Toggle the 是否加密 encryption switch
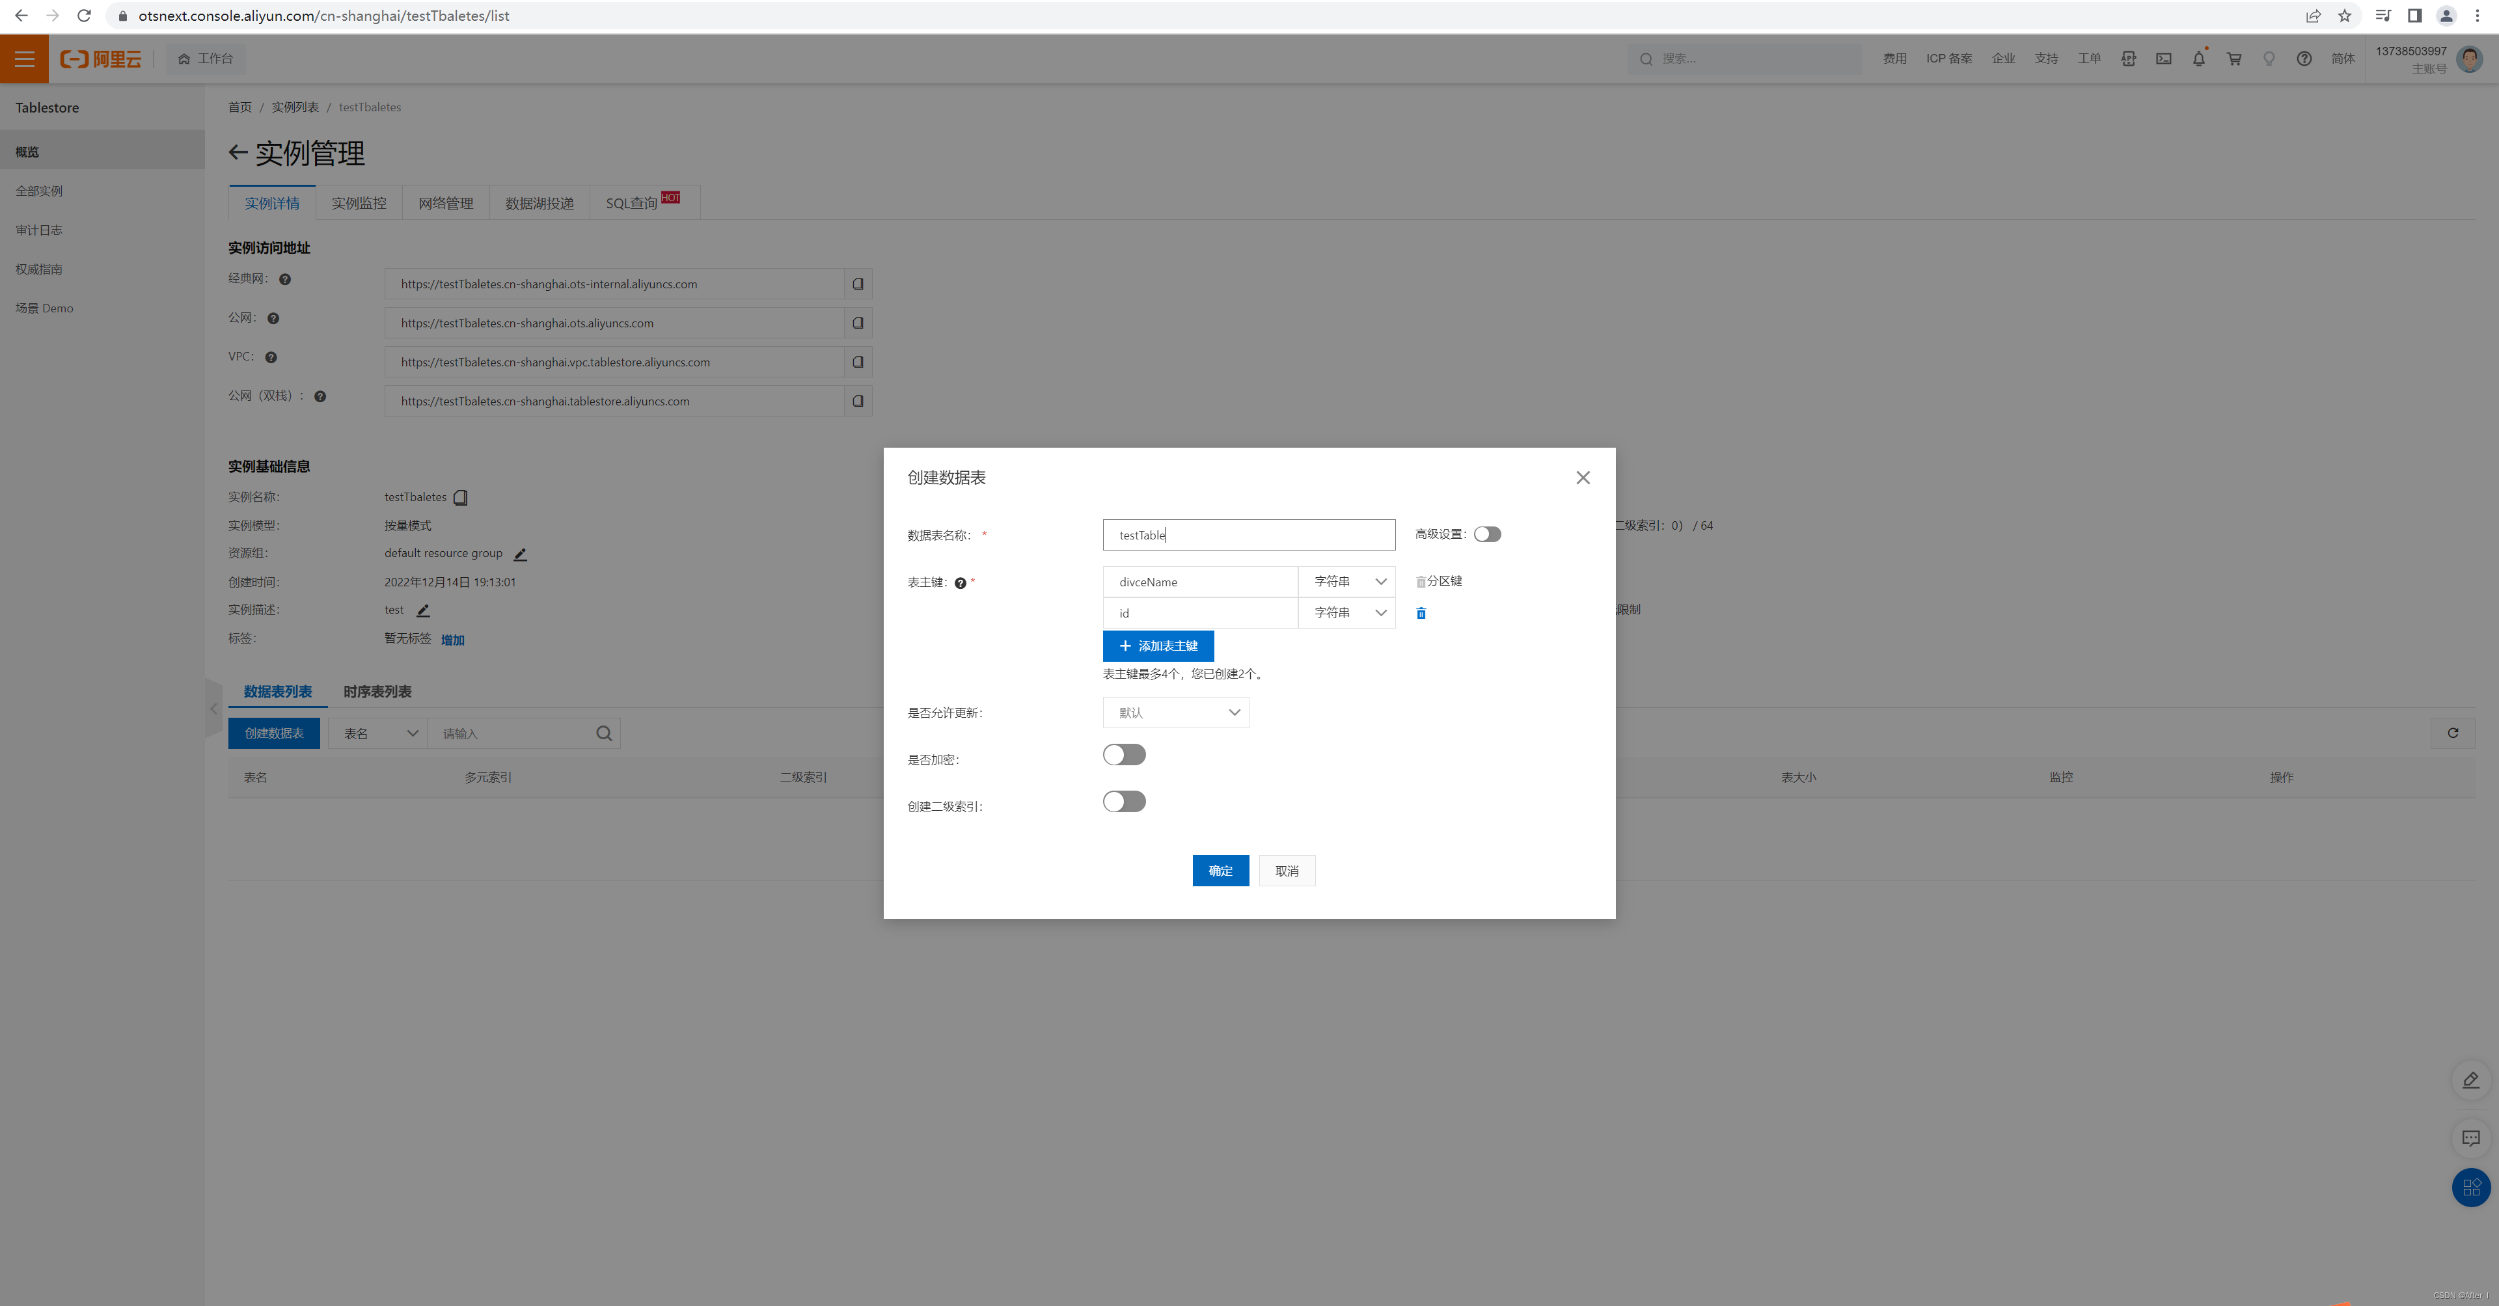 click(x=1123, y=755)
